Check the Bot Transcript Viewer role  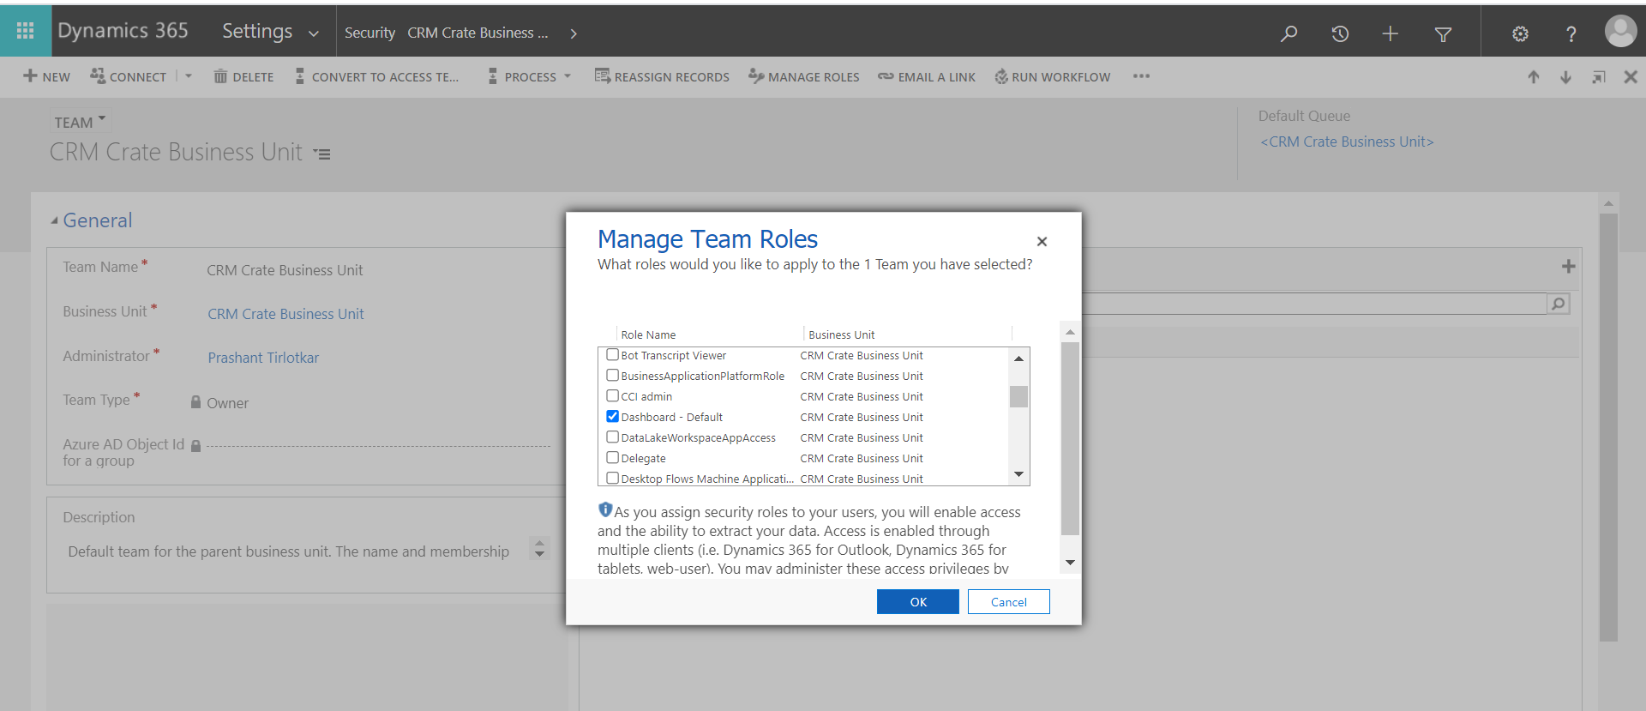613,354
